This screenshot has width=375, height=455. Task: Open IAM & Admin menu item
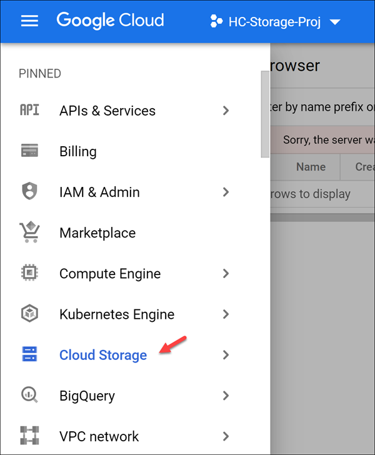coord(99,192)
